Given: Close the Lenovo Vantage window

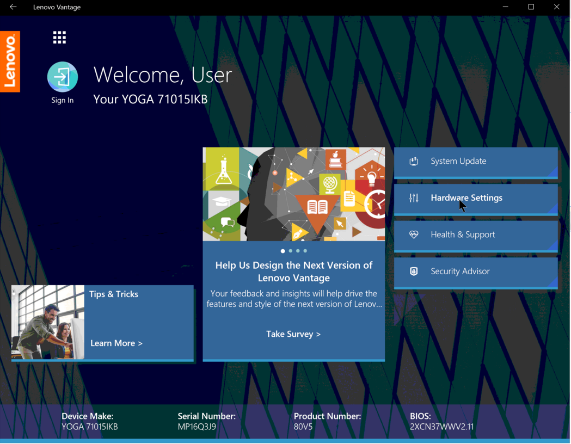Looking at the screenshot, I should 556,7.
